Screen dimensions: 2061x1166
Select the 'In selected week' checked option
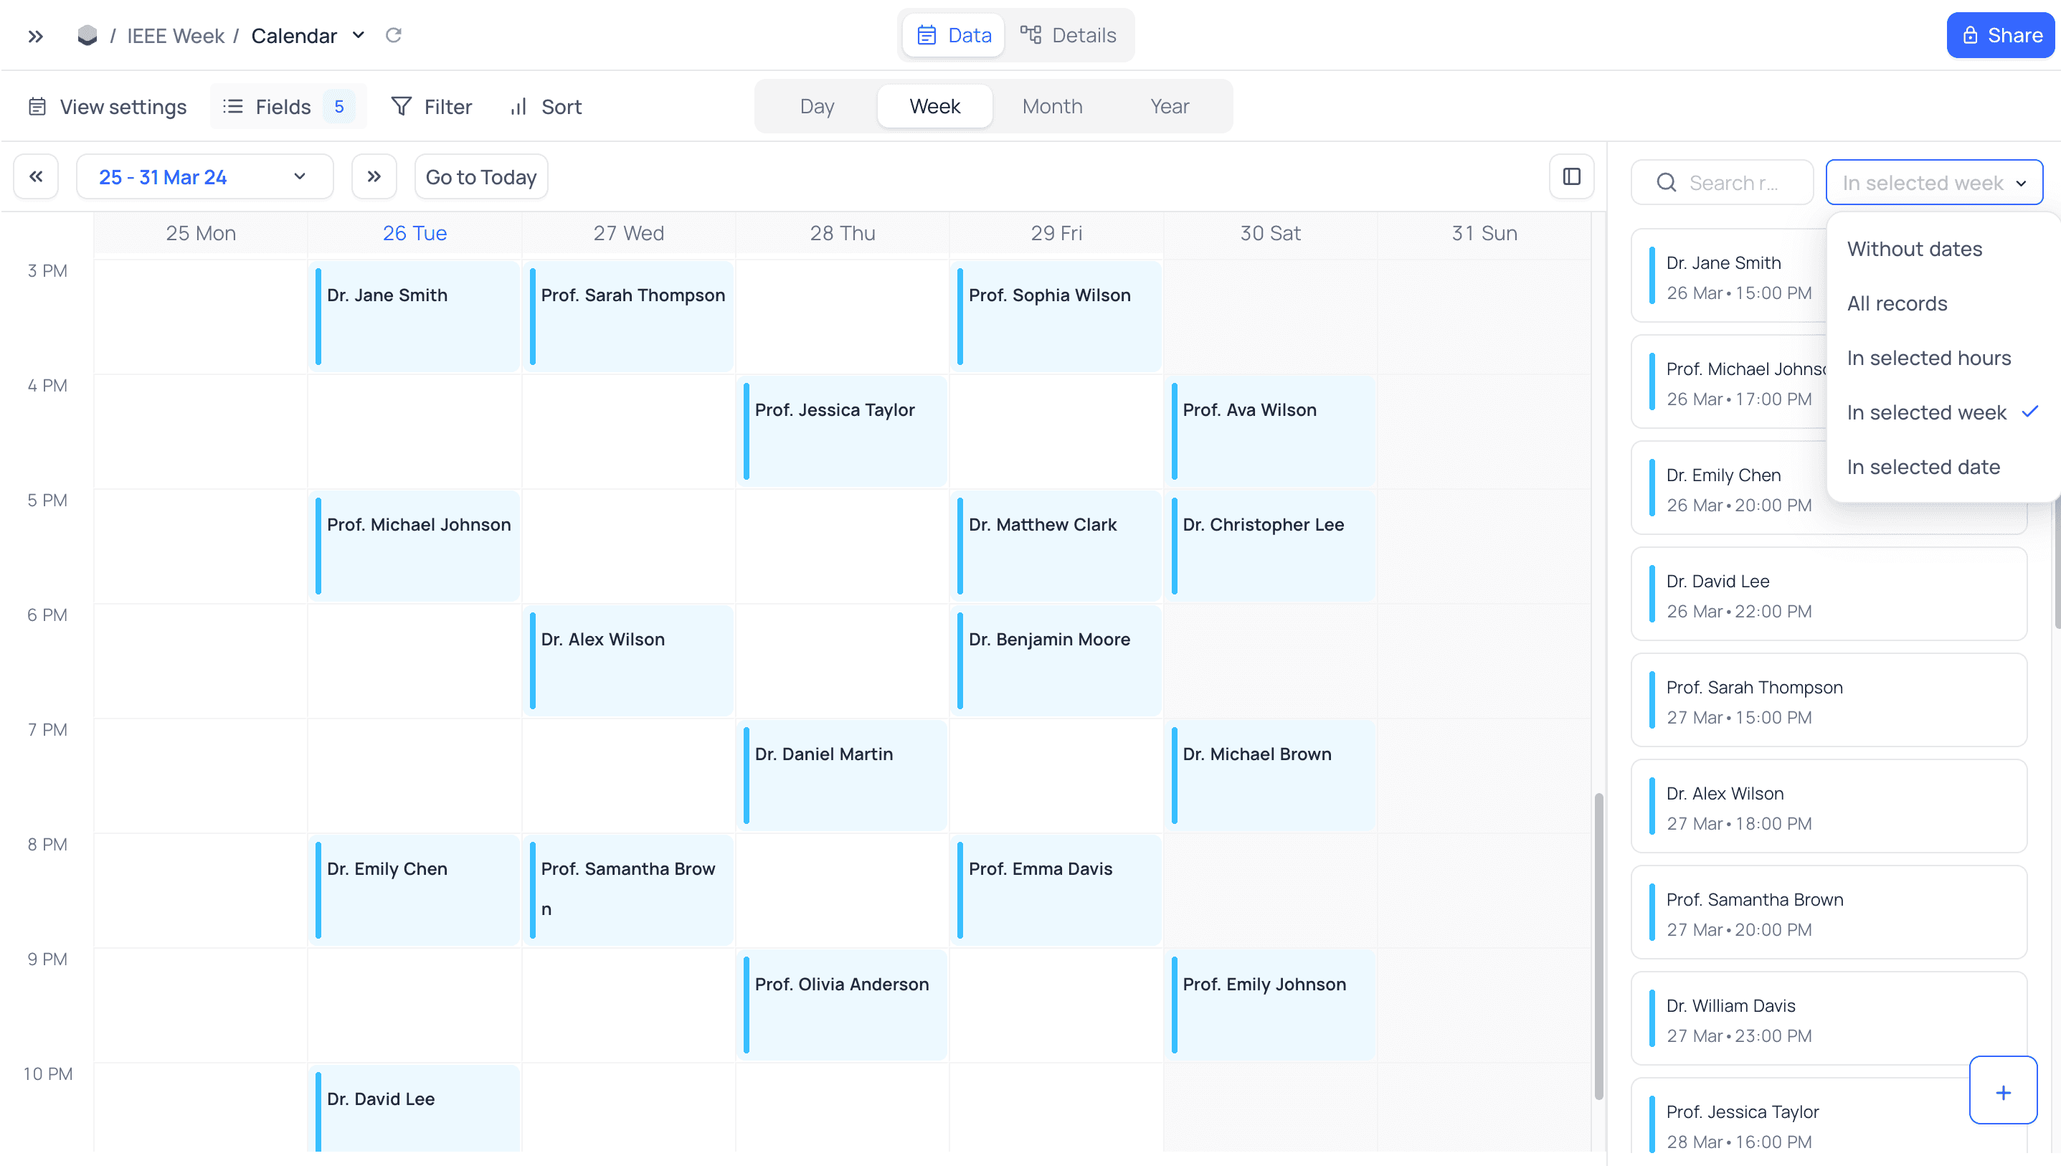pyautogui.click(x=1926, y=412)
